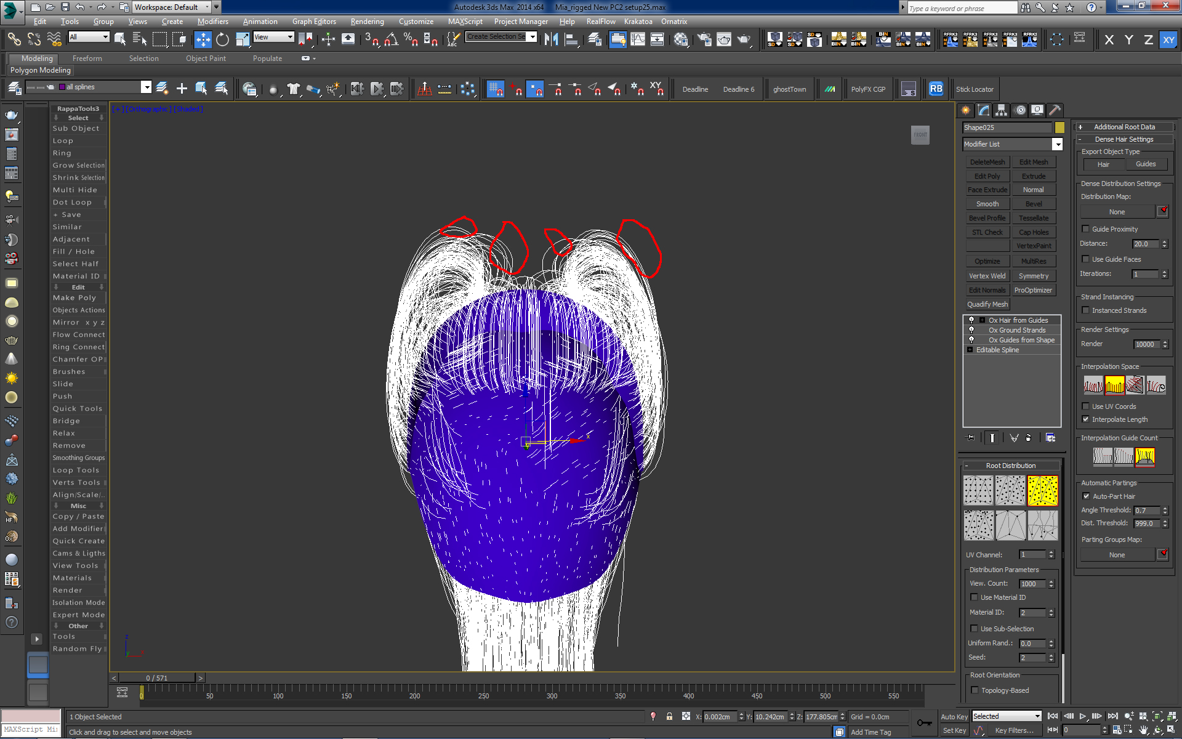Screen dimensions: 1182x739
Task: Enable the Use Material ID checkbox
Action: point(974,597)
